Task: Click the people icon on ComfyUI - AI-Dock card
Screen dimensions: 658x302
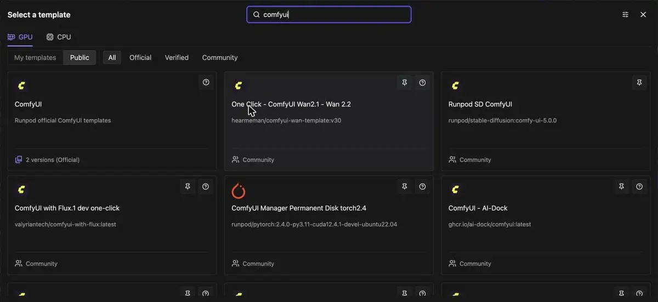Action: pyautogui.click(x=452, y=264)
